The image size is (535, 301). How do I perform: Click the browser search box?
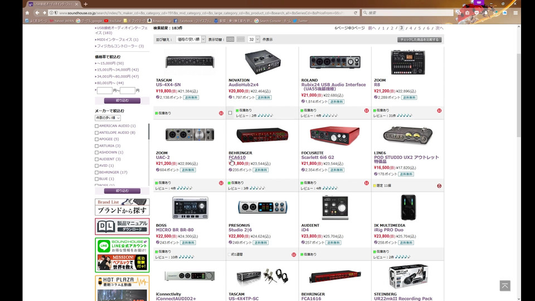(408, 13)
